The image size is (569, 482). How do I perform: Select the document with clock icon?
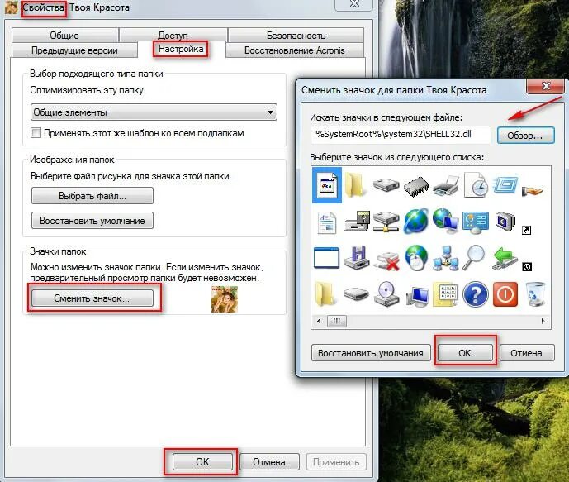pyautogui.click(x=476, y=185)
